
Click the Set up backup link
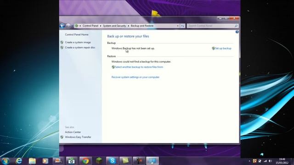223,48
